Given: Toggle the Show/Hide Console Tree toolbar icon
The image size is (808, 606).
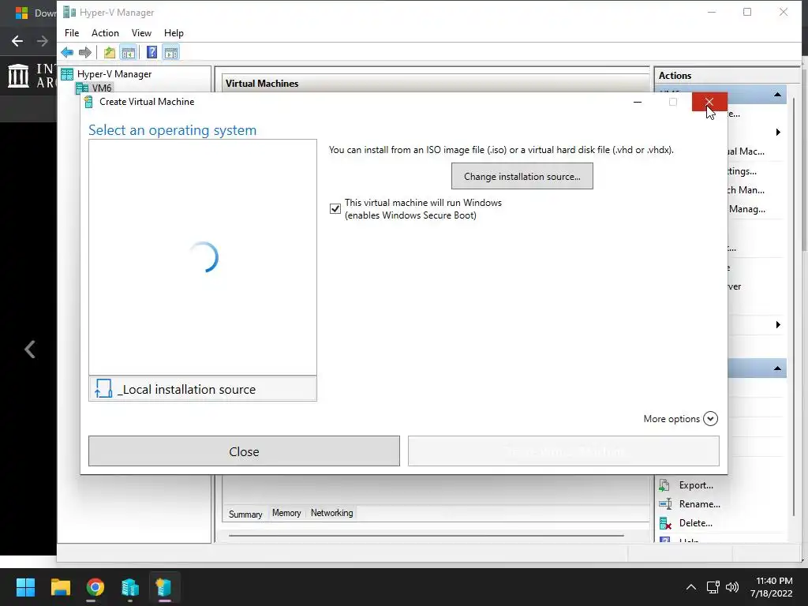Looking at the screenshot, I should [x=129, y=52].
